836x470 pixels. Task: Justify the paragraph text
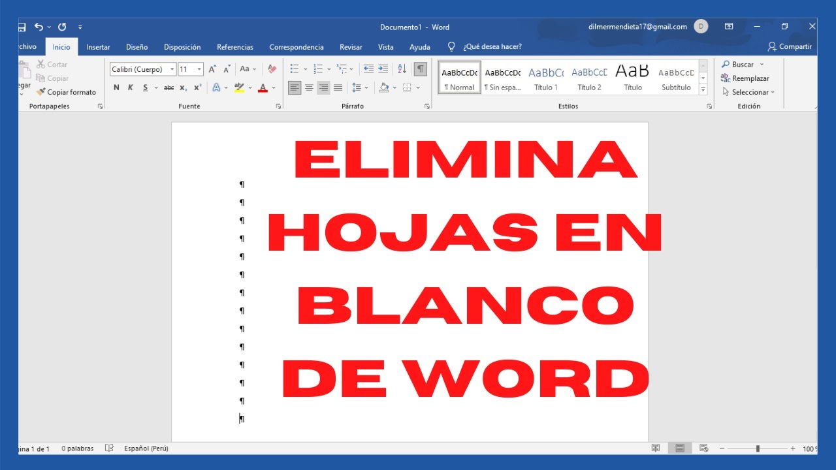click(x=338, y=87)
